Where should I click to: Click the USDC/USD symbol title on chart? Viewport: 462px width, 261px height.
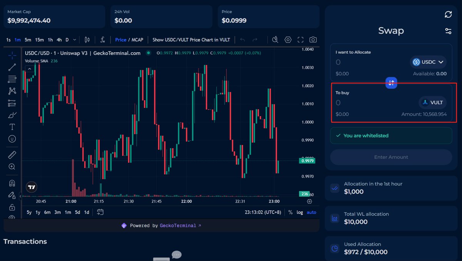click(82, 53)
